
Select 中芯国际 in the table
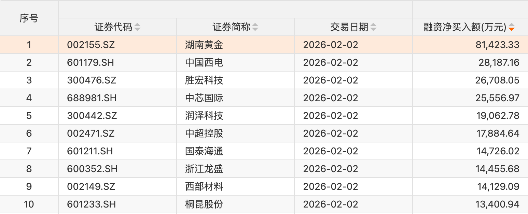(204, 98)
